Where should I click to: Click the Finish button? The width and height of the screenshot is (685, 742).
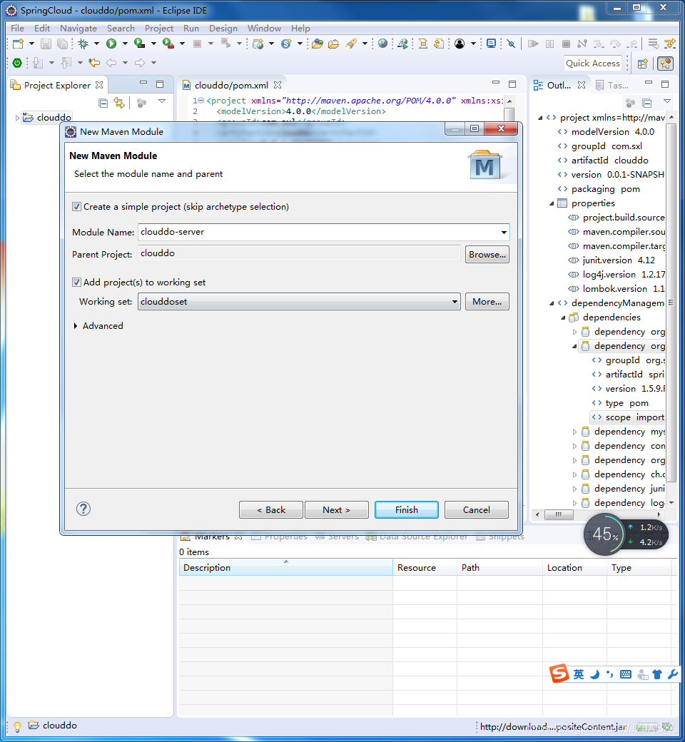tap(407, 509)
